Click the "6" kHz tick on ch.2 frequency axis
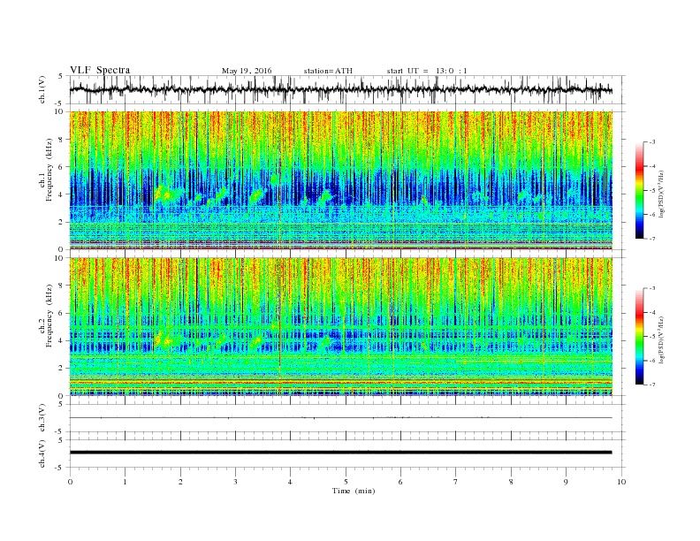 pyautogui.click(x=62, y=313)
